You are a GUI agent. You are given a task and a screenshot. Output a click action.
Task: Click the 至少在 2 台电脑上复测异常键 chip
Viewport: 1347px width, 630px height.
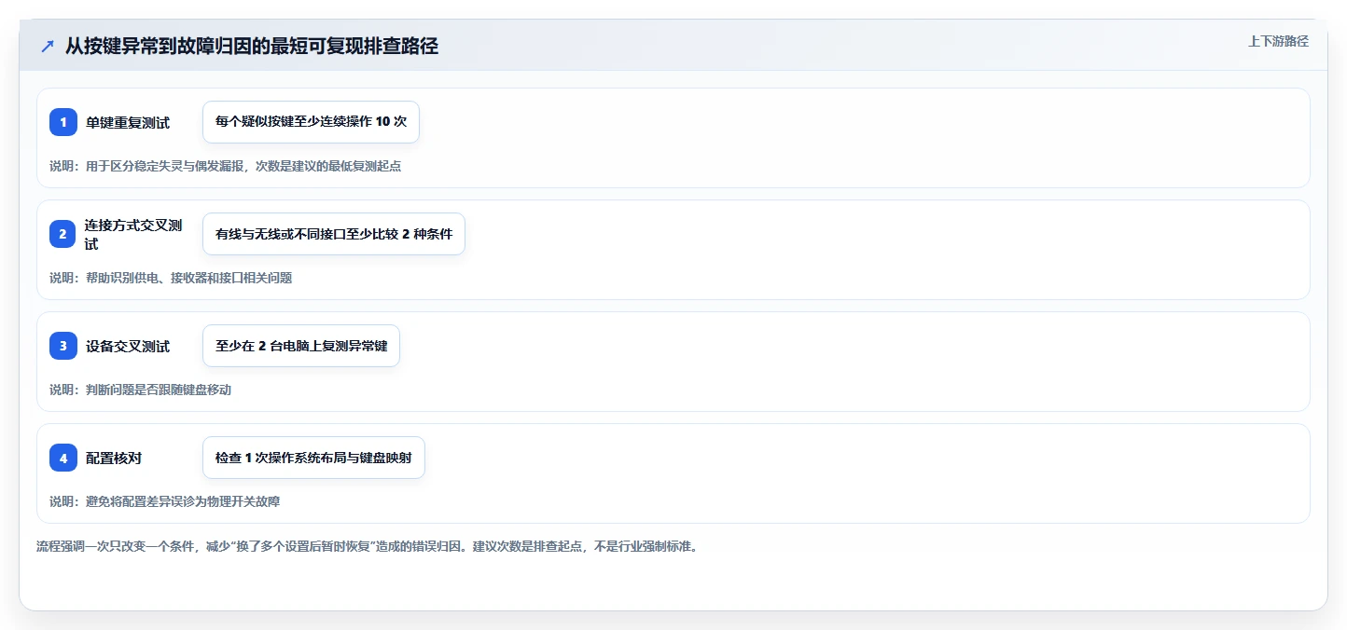pos(301,346)
